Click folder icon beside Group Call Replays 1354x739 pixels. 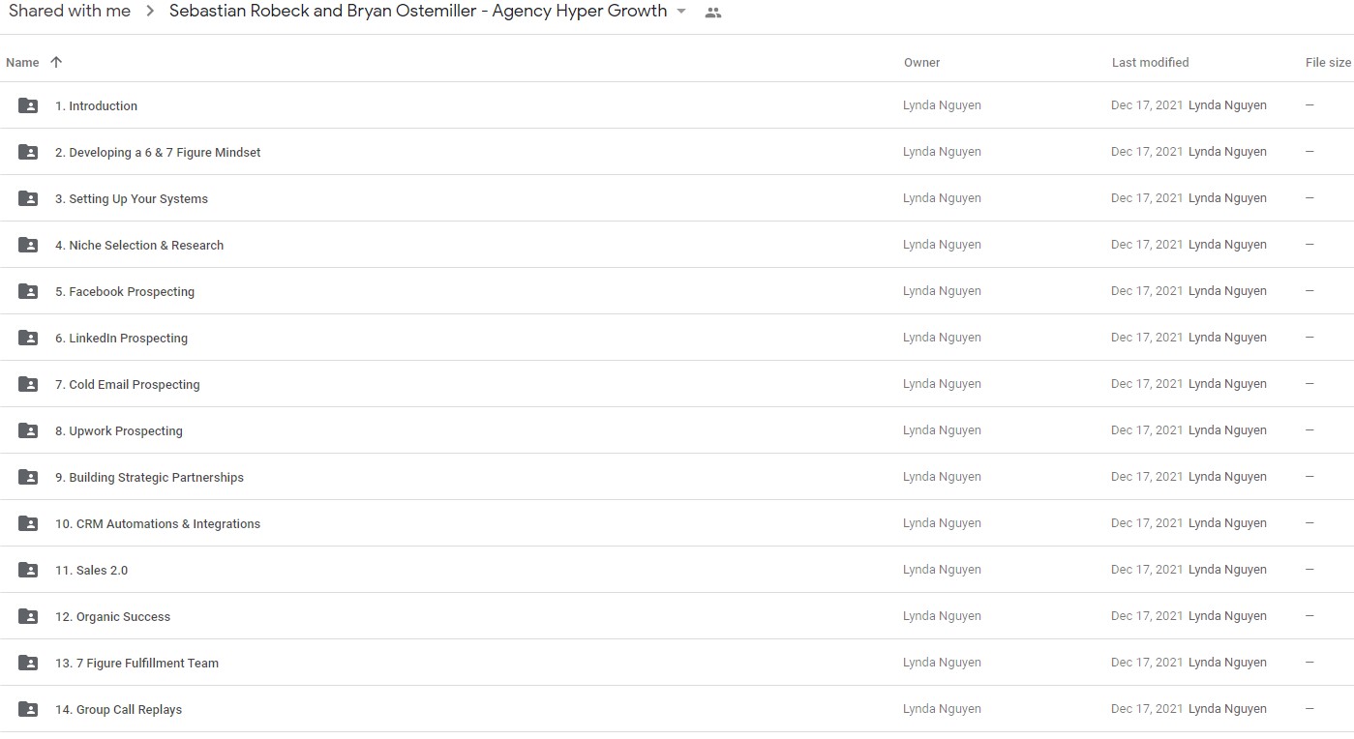point(28,709)
